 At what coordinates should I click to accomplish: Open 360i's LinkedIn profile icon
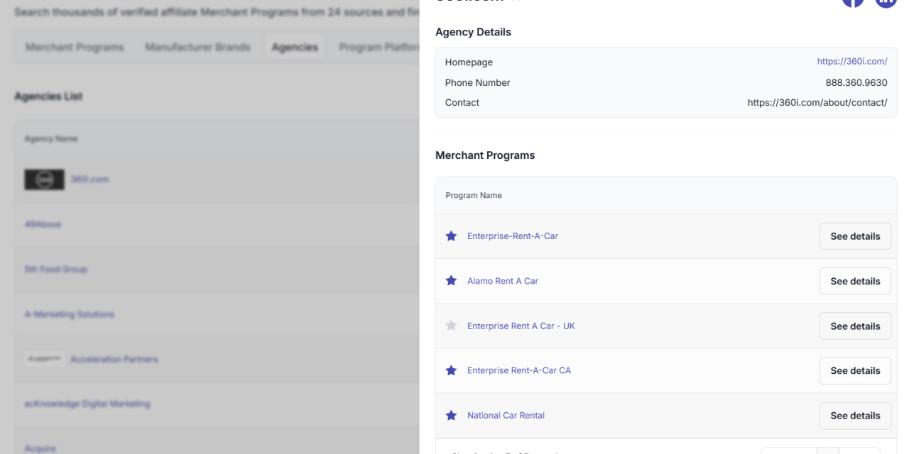886,2
